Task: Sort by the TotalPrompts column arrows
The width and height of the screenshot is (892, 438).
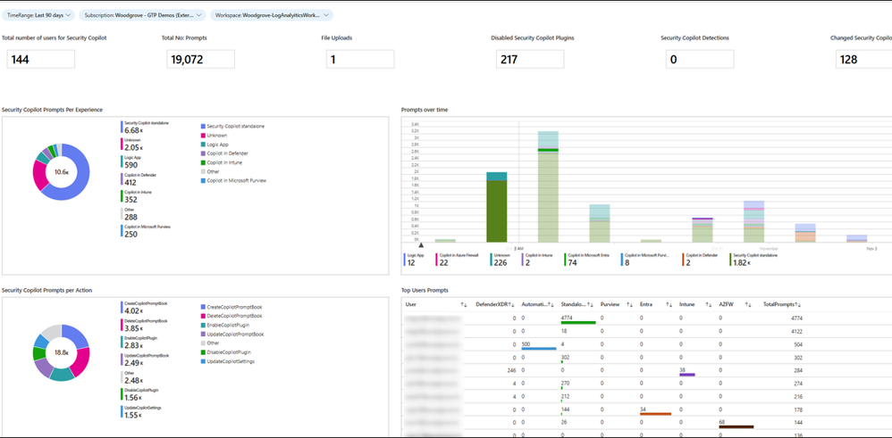Action: tap(799, 305)
